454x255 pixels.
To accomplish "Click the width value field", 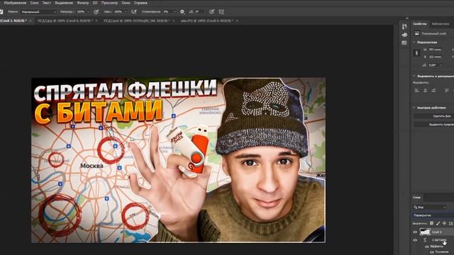I will [435, 50].
